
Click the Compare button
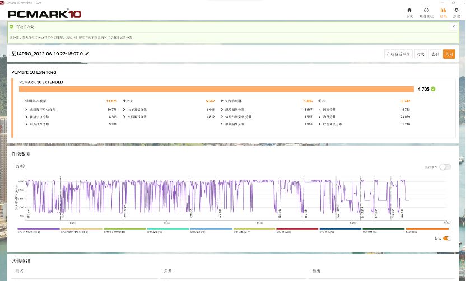click(420, 54)
